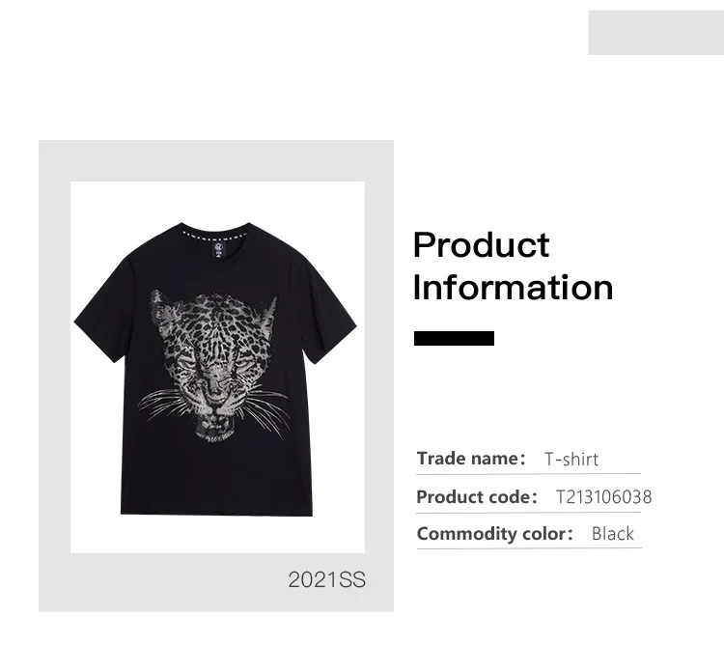Screen dimensions: 724x672
Task: Click the black leopard T-shirt image
Action: click(215, 369)
